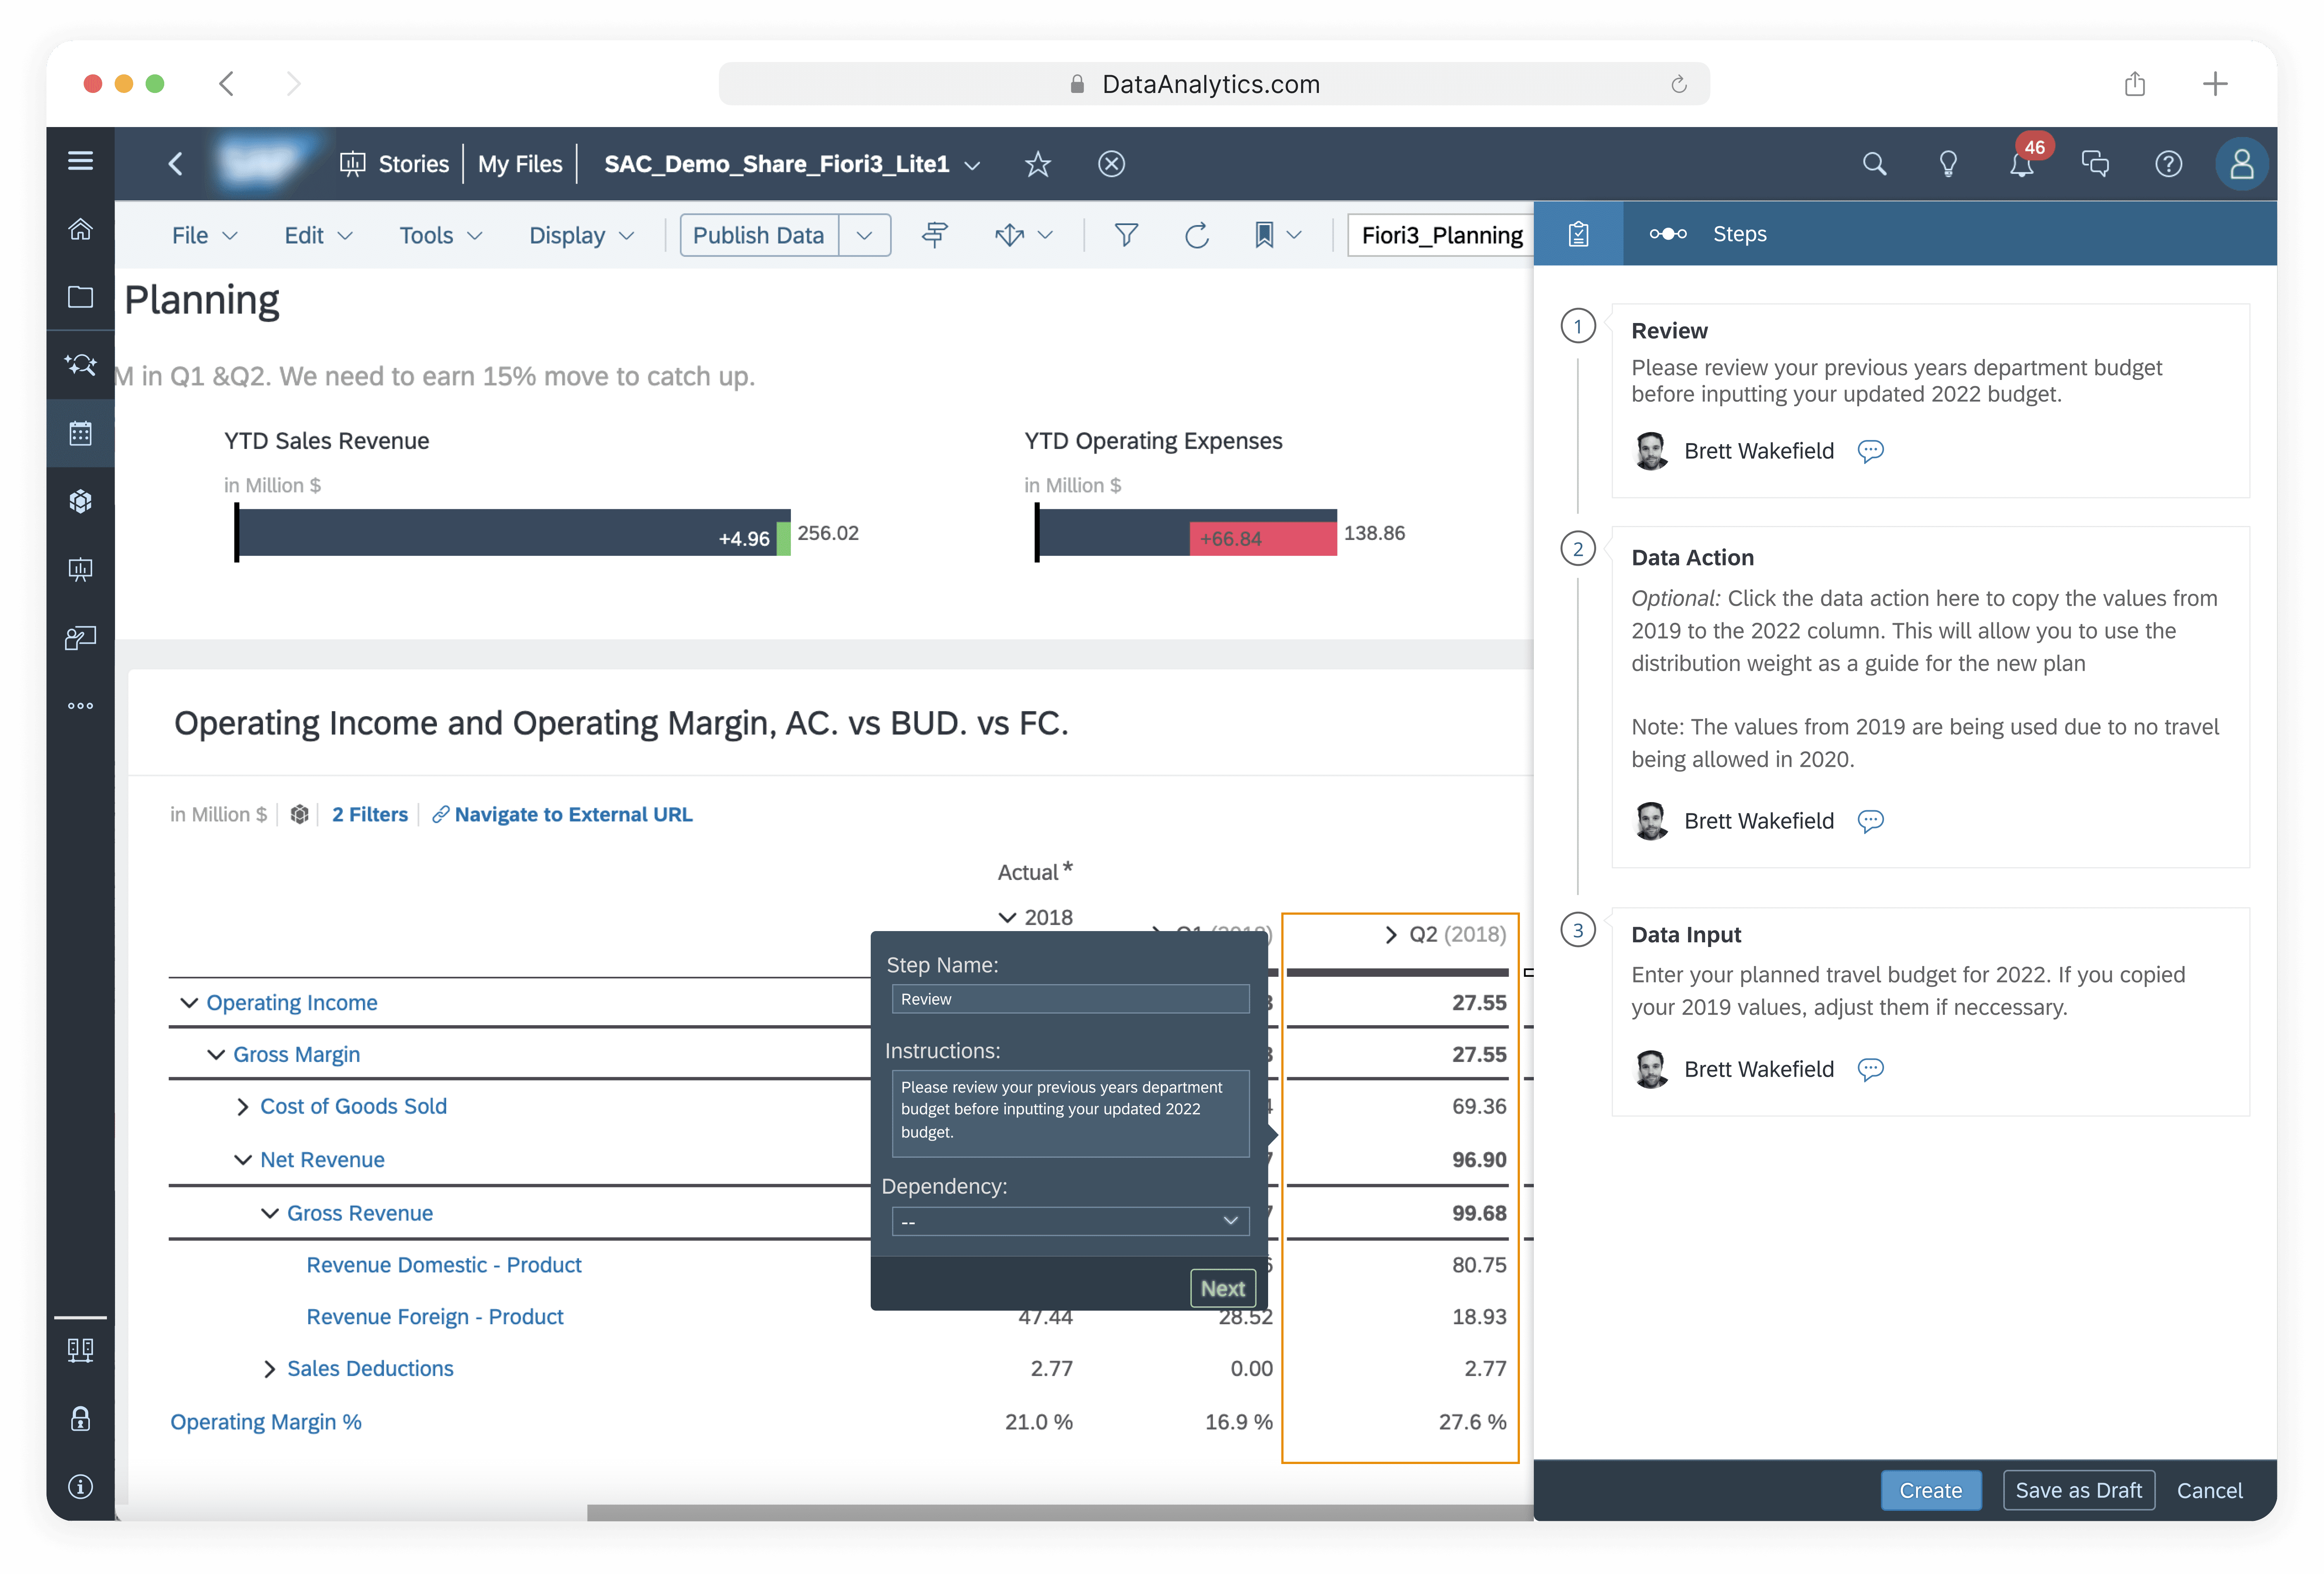Close story with circled X icon
Viewport: 2324px width, 1574px height.
[1111, 164]
